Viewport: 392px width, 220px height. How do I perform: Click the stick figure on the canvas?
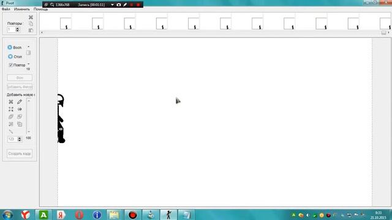[61, 119]
